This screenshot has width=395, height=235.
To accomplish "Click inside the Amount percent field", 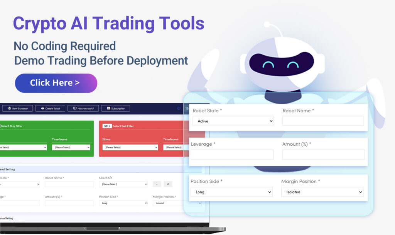I will pos(323,154).
